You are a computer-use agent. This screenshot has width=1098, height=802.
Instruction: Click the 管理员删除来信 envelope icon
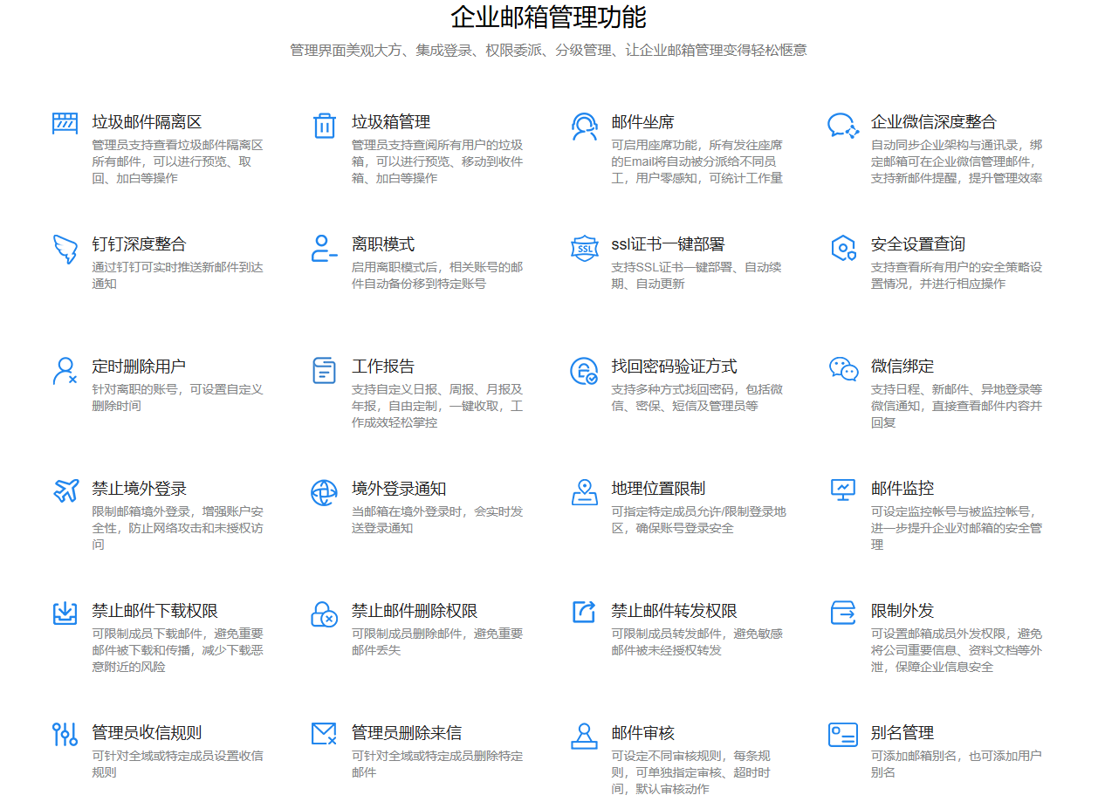point(324,733)
